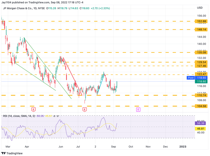Click the purple RSI value 56.36 in legend
This screenshot has height=156, width=210.
pyautogui.click(x=40, y=116)
